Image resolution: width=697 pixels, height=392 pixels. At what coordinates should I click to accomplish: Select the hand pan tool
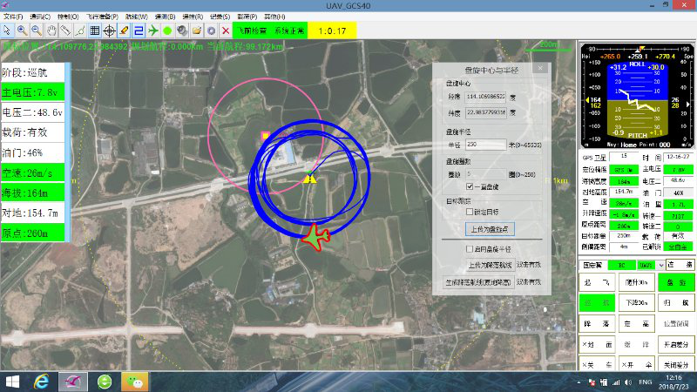[x=51, y=30]
